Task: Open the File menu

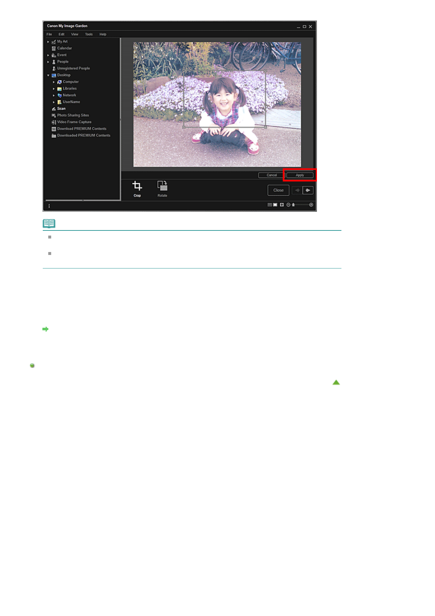Action: click(49, 34)
